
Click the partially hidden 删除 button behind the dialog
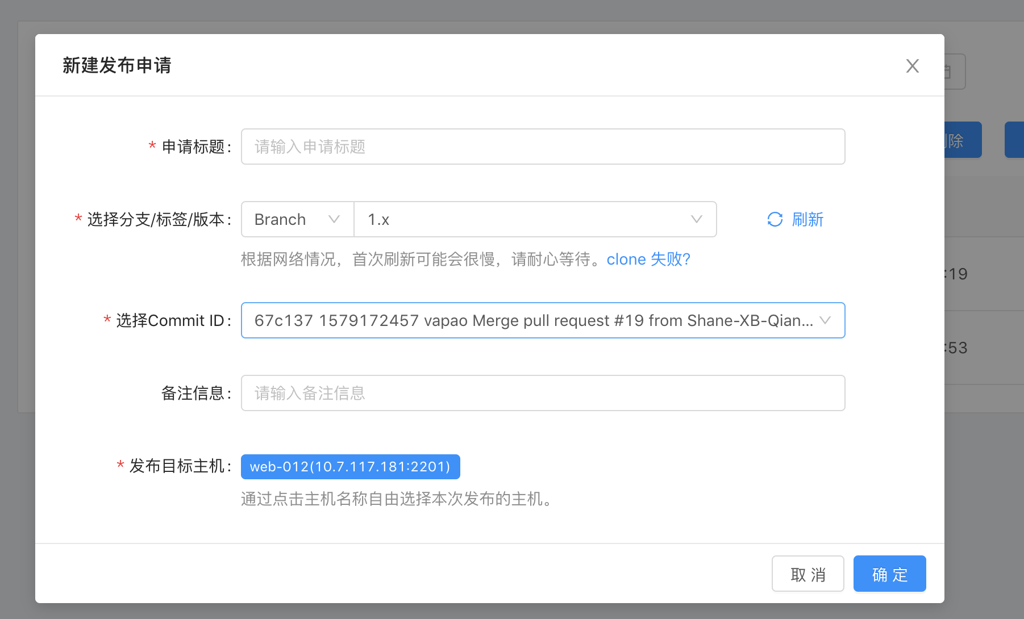[963, 140]
